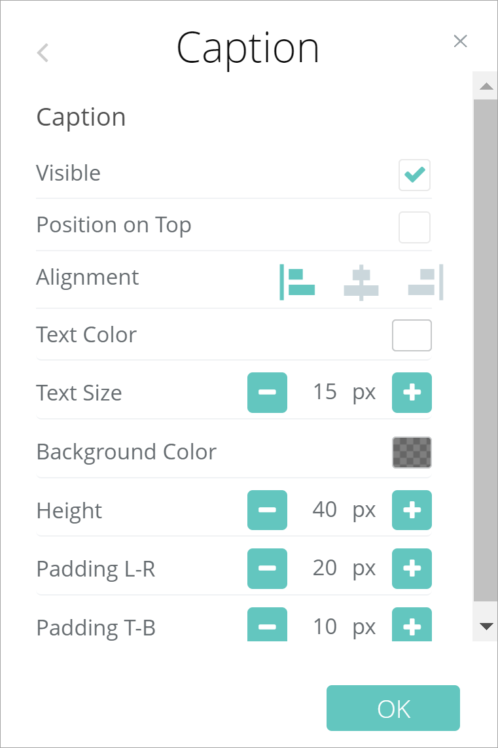Click the scrollbar up arrow
498x748 pixels.
486,86
